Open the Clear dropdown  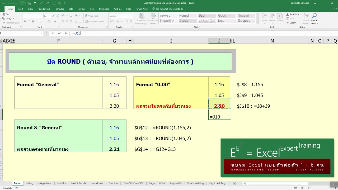291,23
